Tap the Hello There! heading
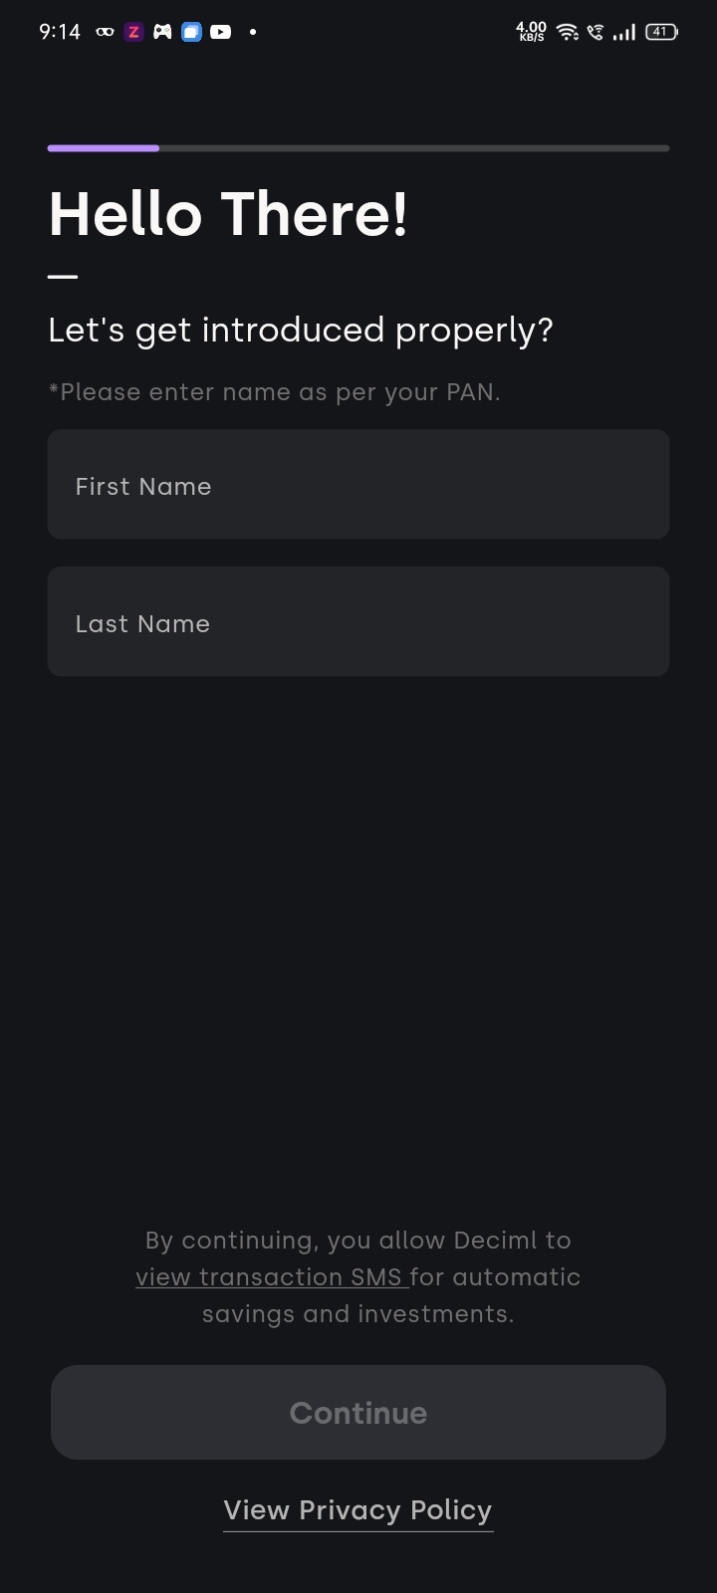The image size is (717, 1593). [228, 213]
